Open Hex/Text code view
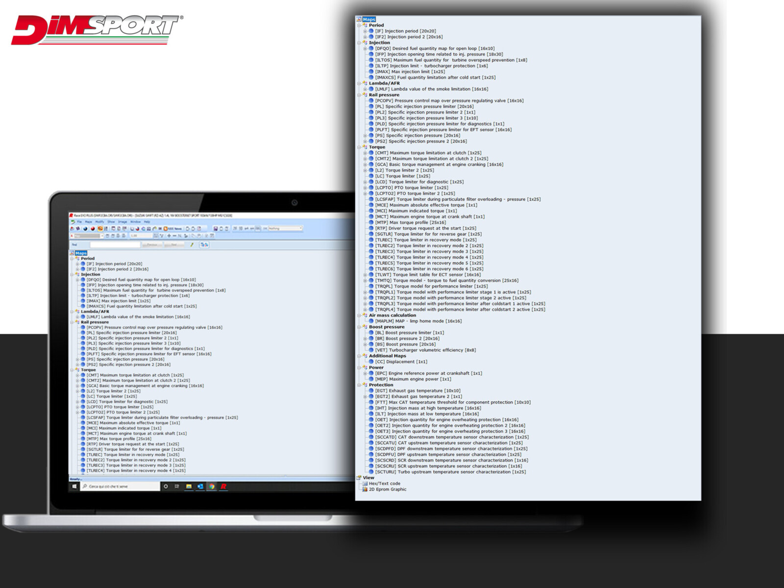Image resolution: width=784 pixels, height=588 pixels. coord(384,484)
